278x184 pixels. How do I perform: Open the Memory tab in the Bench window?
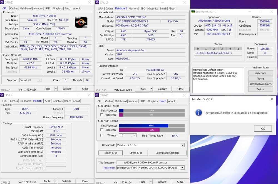(x=133, y=101)
